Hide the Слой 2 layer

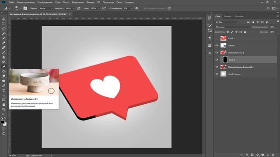[x=217, y=60]
